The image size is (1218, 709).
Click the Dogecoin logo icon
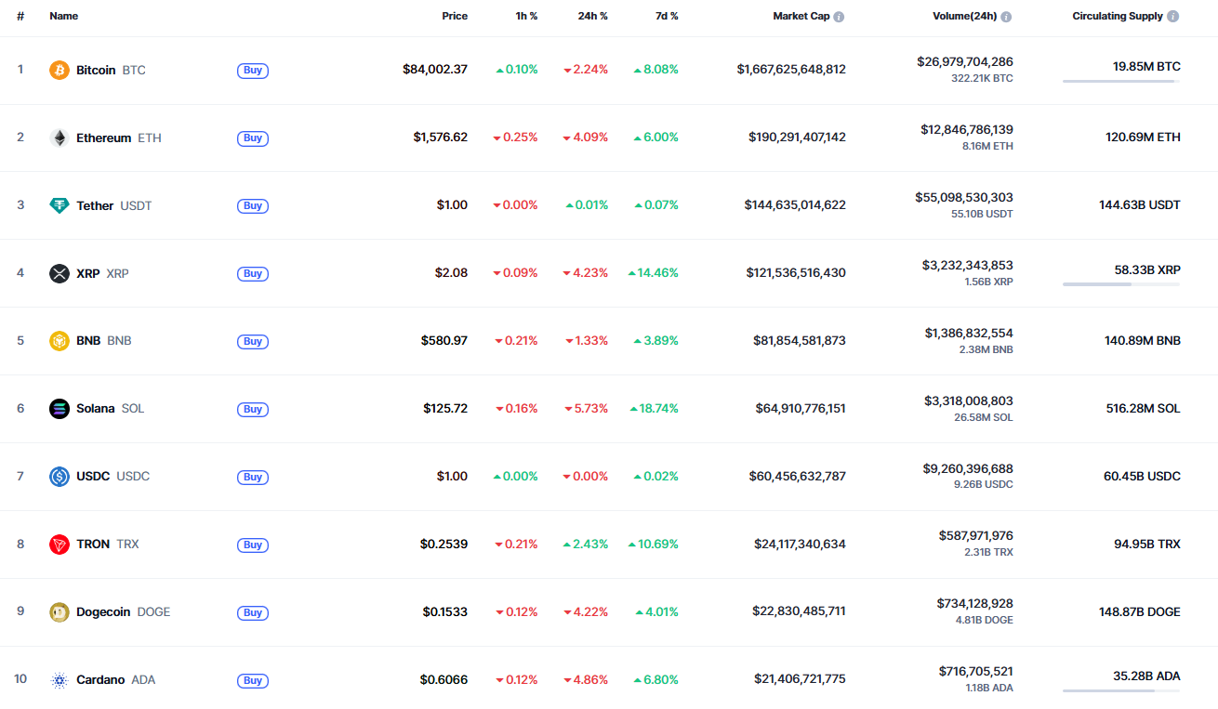tap(60, 612)
